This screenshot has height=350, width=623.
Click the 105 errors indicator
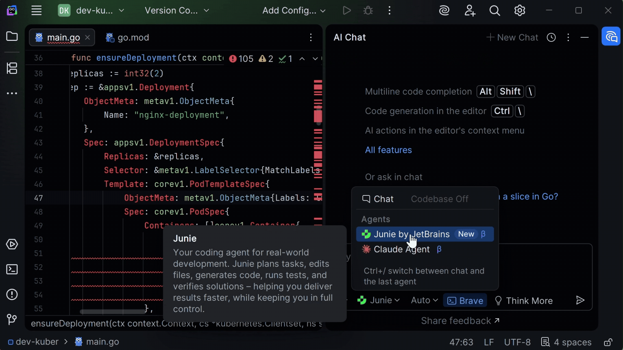(x=241, y=59)
